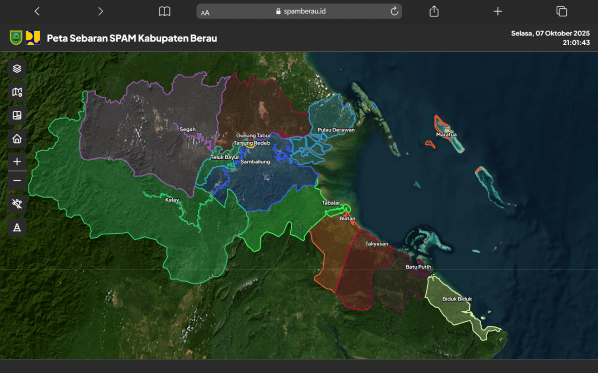Open the AA page settings menu
The image size is (598, 373).
(x=205, y=11)
